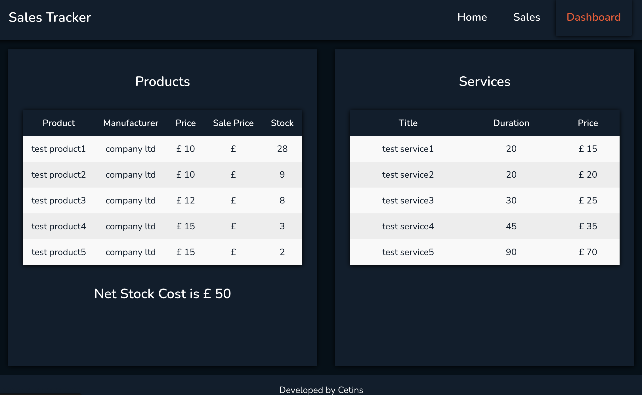Click the Developed by Cetins footer text

click(321, 390)
